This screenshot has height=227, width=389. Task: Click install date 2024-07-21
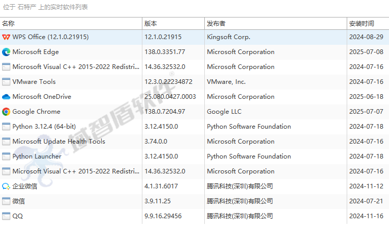[366, 201]
